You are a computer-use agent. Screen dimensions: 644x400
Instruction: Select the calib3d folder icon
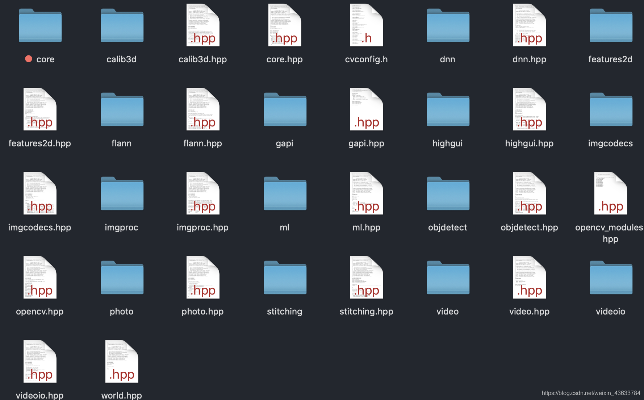click(122, 25)
